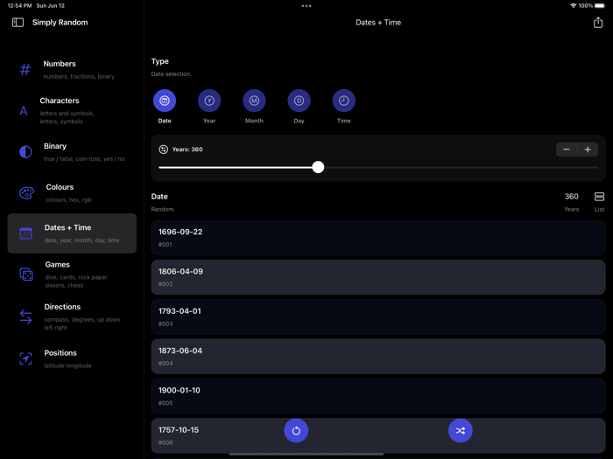Image resolution: width=613 pixels, height=459 pixels.
Task: Tap the three-dots multitasking indicator
Action: [306, 6]
